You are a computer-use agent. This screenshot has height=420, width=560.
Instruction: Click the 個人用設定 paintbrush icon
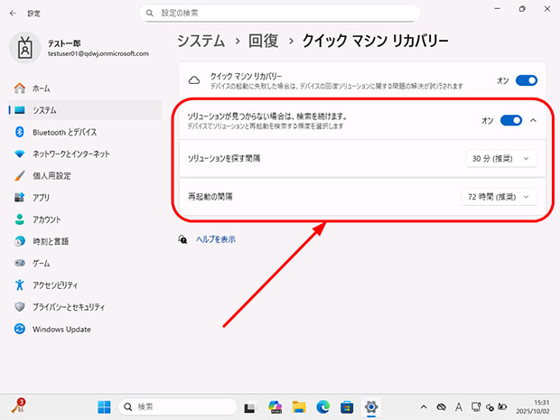point(20,176)
